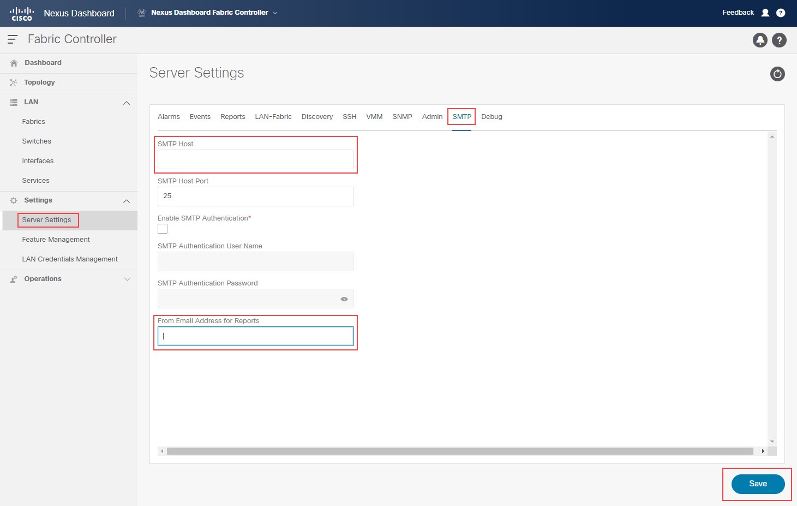This screenshot has height=506, width=797.
Task: Open Switches under LAN
Action: point(37,141)
